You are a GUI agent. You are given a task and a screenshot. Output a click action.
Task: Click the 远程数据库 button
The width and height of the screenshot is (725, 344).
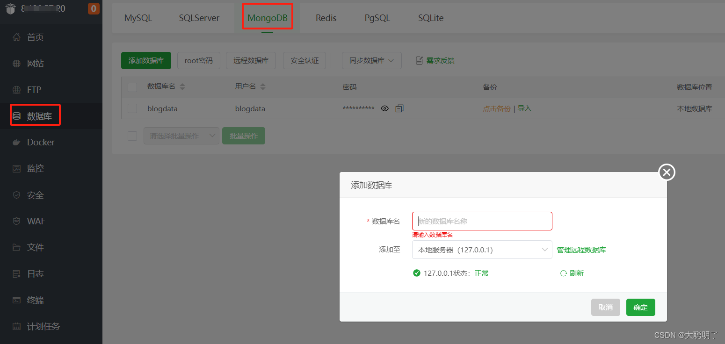point(251,60)
